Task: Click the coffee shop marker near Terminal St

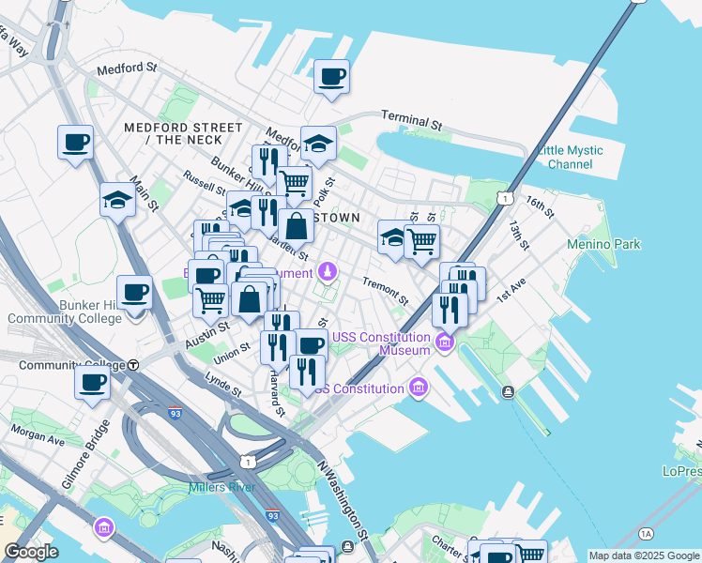Action: [x=331, y=76]
